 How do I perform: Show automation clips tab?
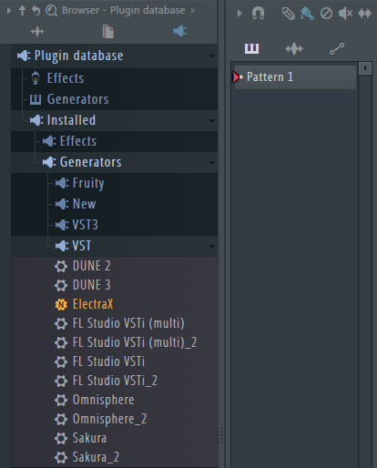pyautogui.click(x=337, y=49)
